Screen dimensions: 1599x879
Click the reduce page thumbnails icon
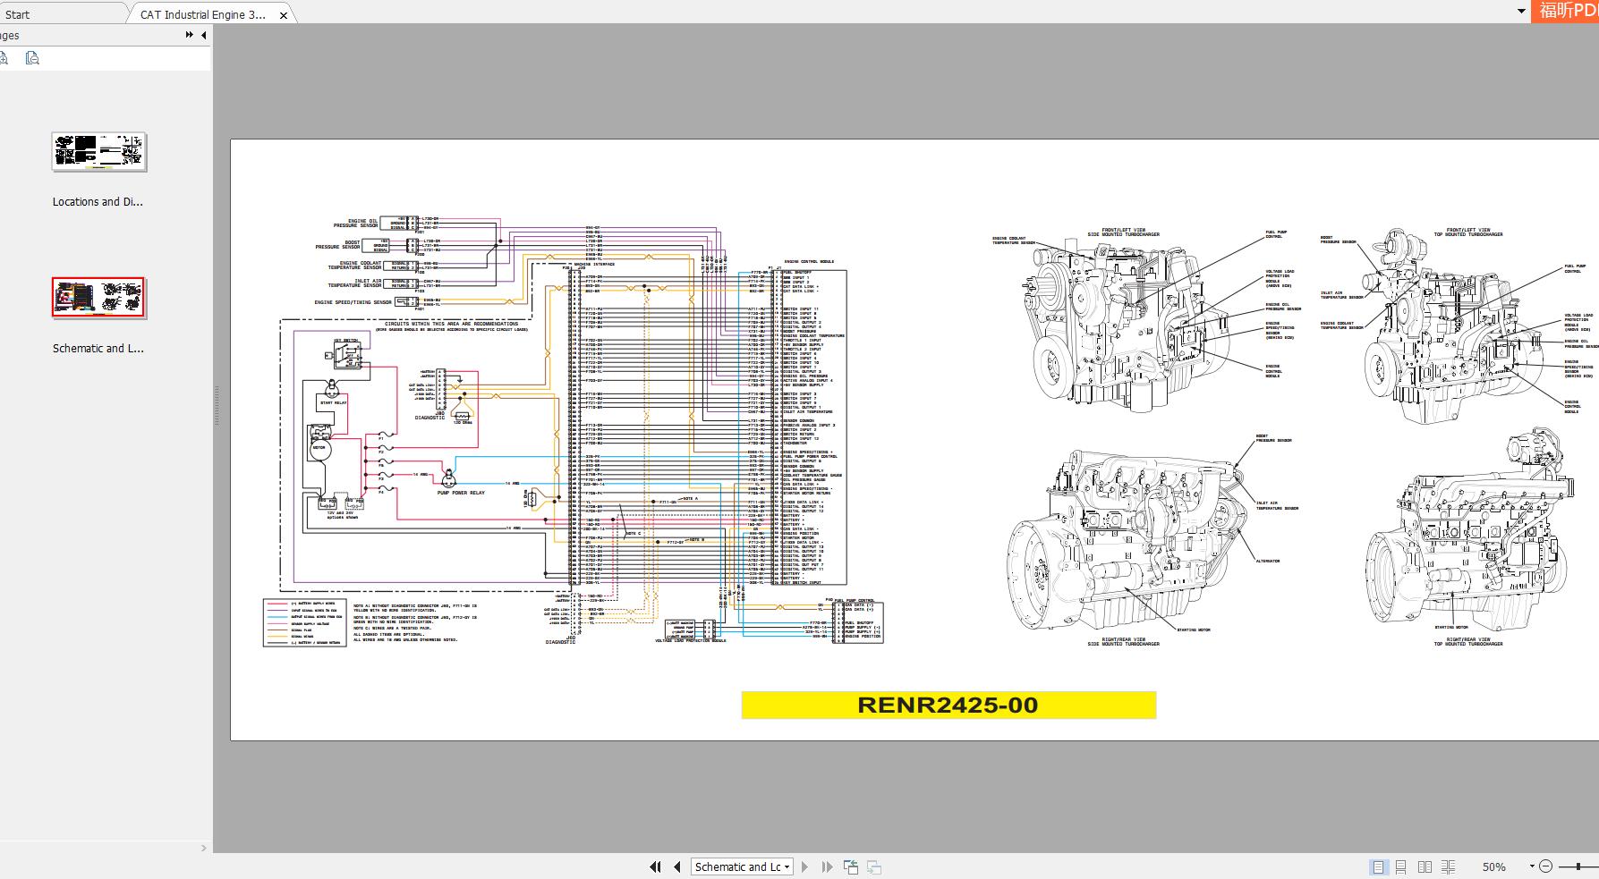32,57
